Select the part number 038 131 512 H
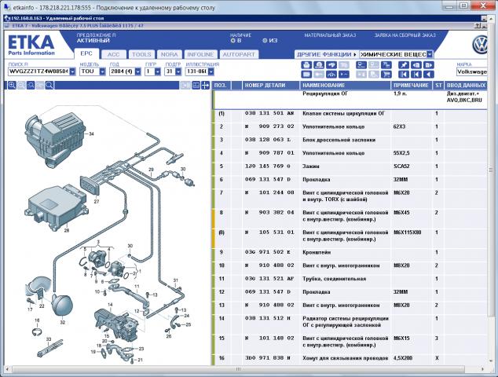The image size is (498, 377). pyautogui.click(x=268, y=318)
